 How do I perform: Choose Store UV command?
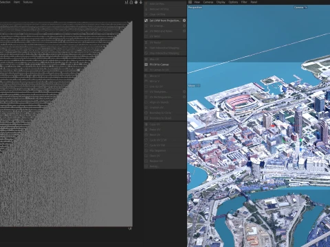(x=165, y=156)
